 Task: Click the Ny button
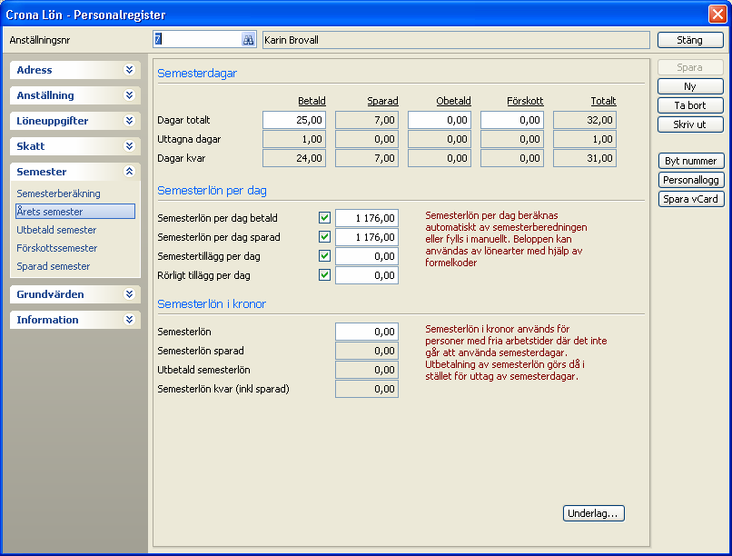690,86
